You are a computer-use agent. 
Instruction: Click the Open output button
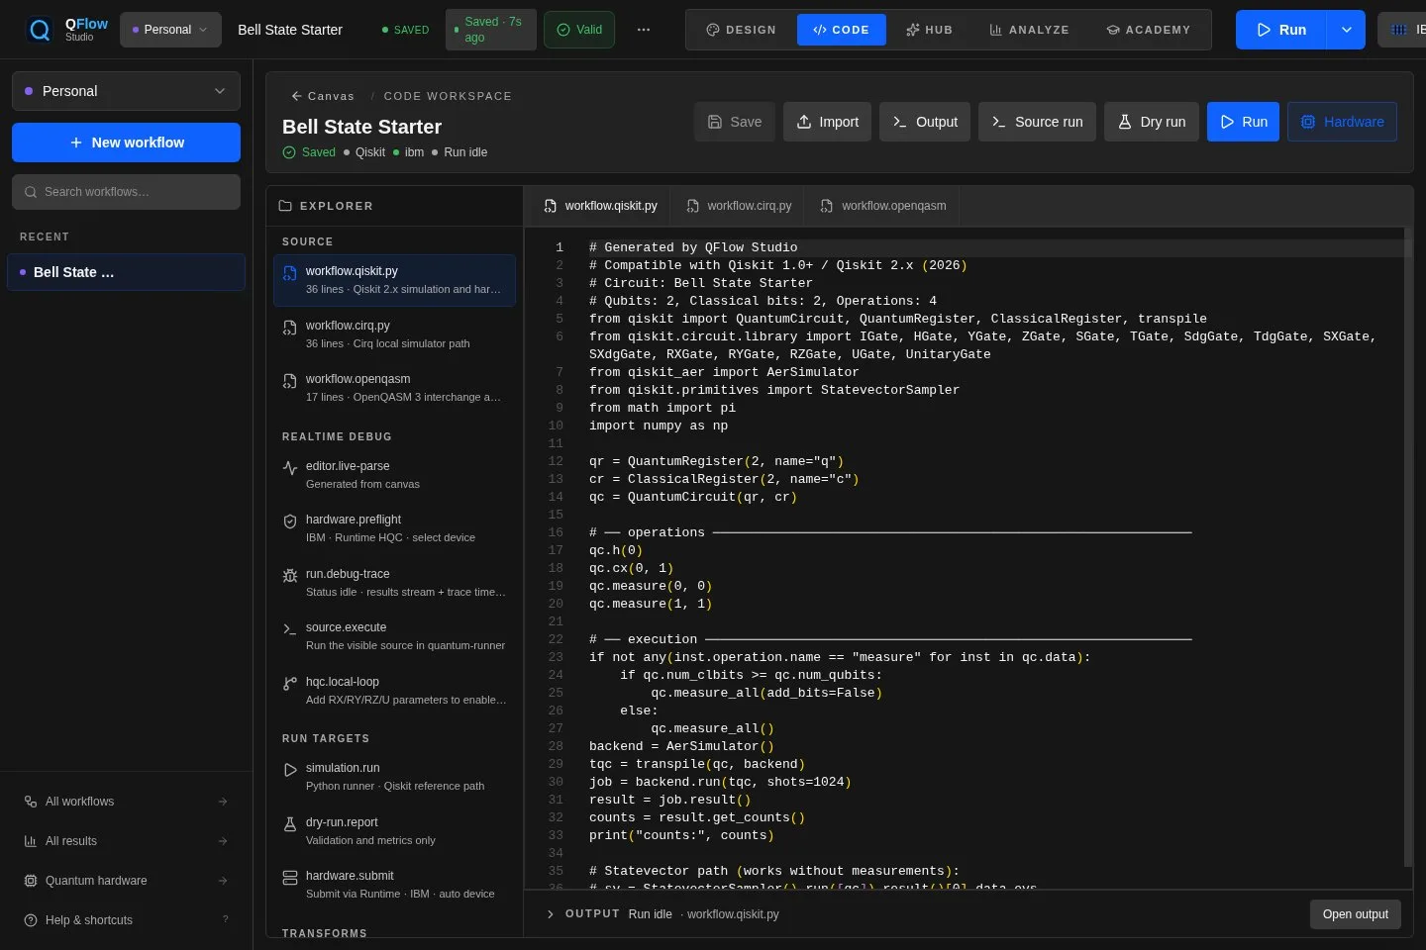pyautogui.click(x=1356, y=914)
